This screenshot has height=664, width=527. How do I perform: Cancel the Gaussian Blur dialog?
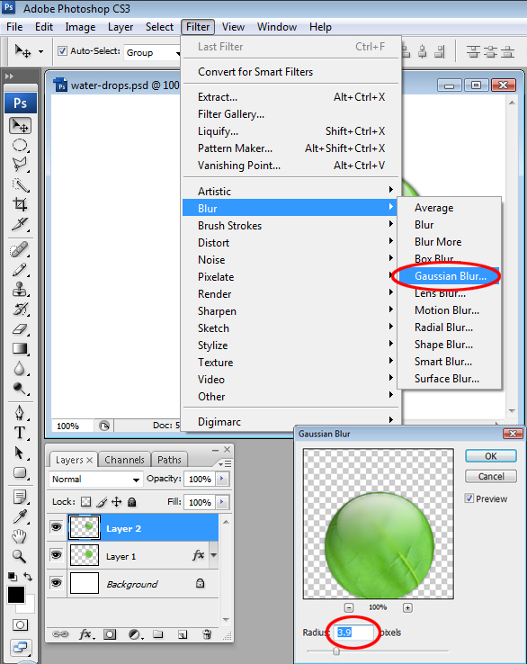tap(491, 476)
